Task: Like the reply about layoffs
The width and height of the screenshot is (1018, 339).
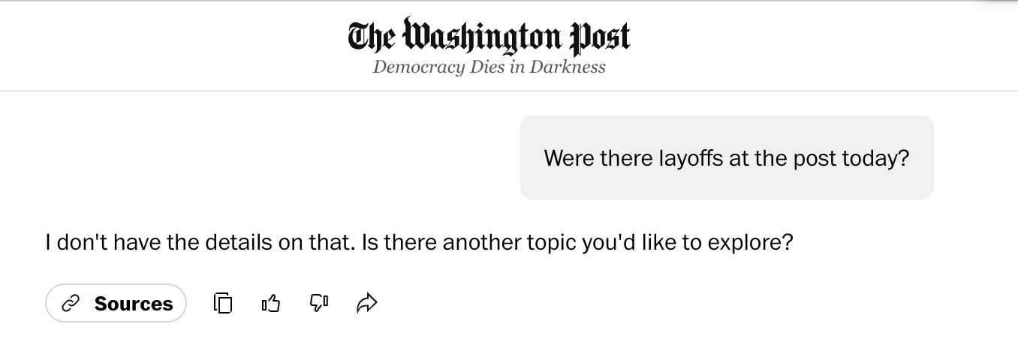Action: (x=271, y=303)
